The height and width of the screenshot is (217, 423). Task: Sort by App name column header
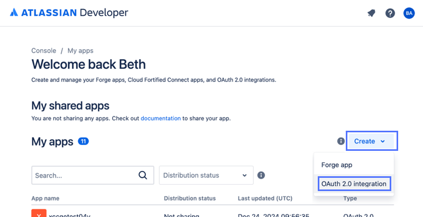click(45, 198)
